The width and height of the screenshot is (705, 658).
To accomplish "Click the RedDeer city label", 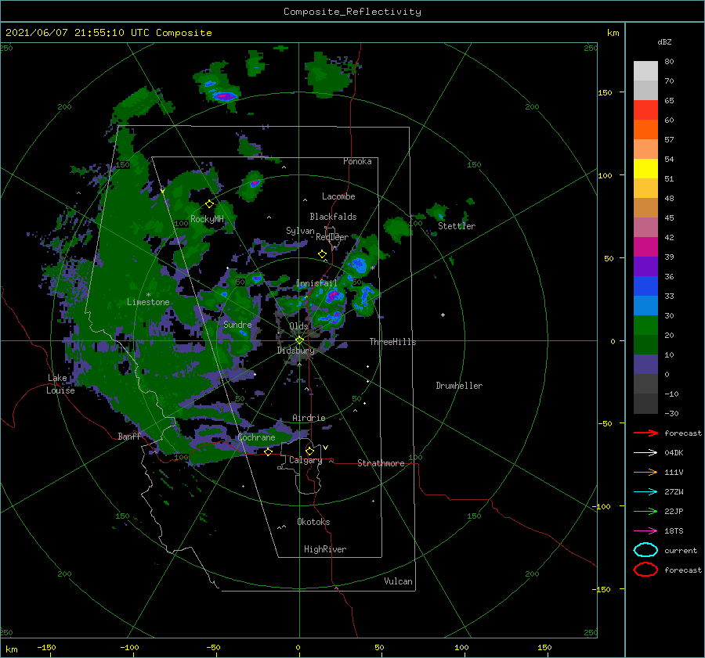I will (x=332, y=237).
